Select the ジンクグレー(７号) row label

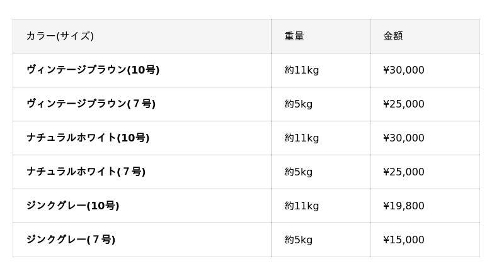(x=71, y=240)
